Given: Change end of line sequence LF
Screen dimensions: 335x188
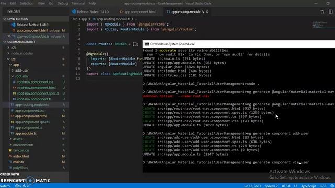Looking at the screenshot, I should [296, 186].
